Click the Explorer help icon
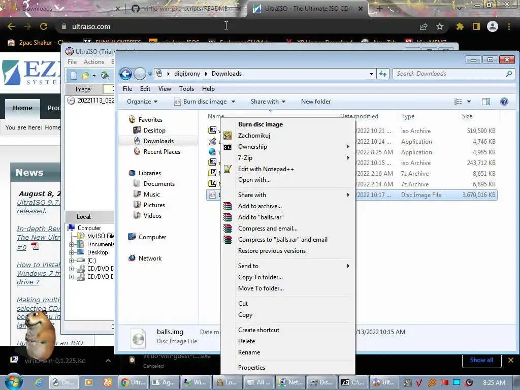 (x=504, y=102)
